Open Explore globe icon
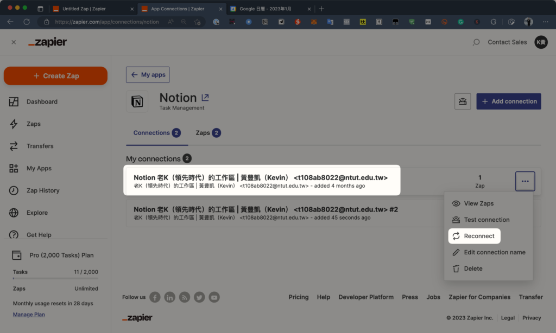The width and height of the screenshot is (556, 333). [x=14, y=213]
